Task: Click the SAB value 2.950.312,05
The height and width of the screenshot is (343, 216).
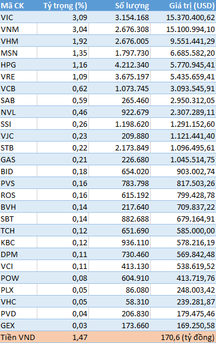Action: click(192, 100)
